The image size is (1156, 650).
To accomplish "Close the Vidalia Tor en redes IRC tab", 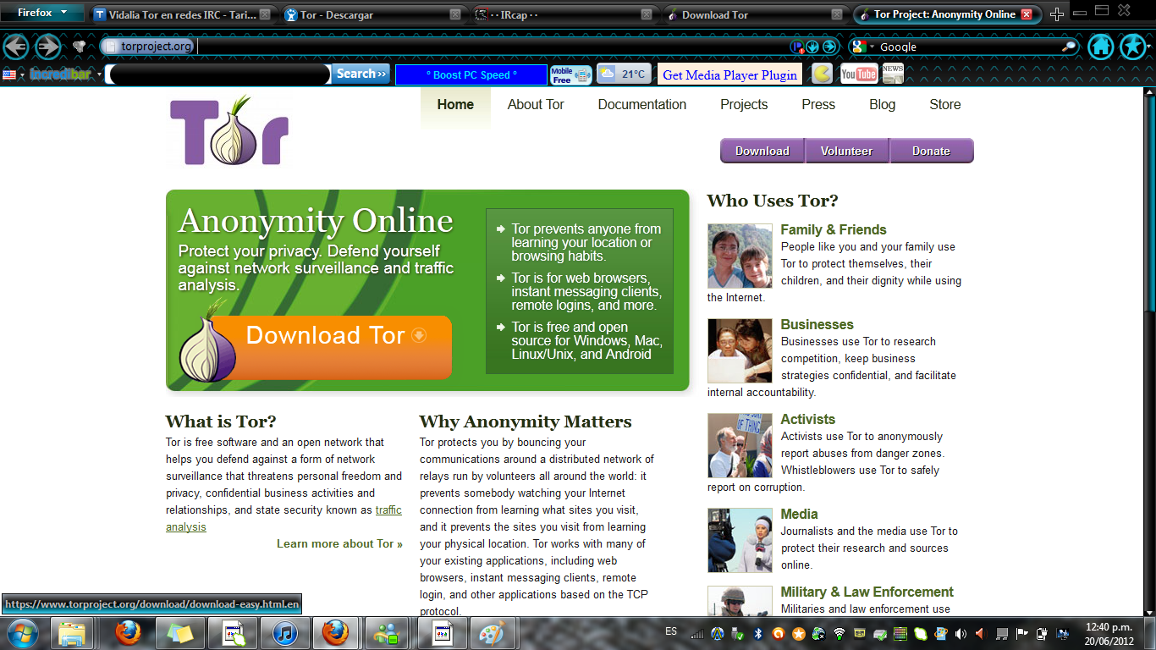I will point(265,14).
